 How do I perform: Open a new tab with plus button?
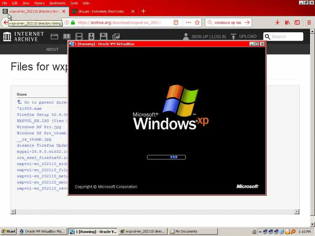(x=143, y=11)
